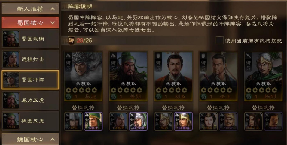Click the 甘氏 replacement hero icon
Screen dimensions: 287x145
(x=208, y=121)
